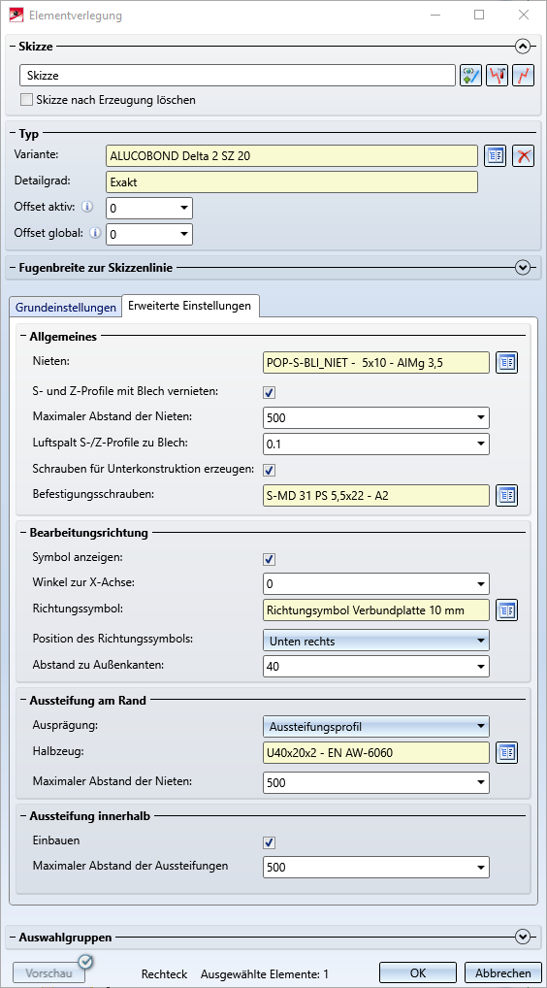
Task: Open the Winkel zur X-Achse dropdown
Action: (x=481, y=584)
